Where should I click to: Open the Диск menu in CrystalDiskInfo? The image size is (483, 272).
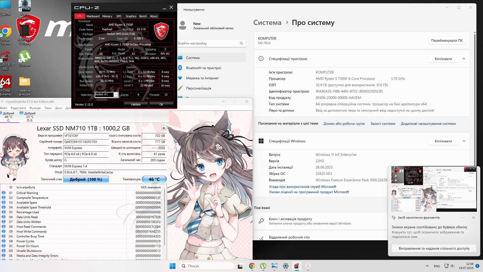pos(58,108)
